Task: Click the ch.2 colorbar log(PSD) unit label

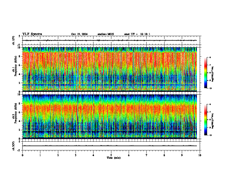Action: (x=213, y=121)
